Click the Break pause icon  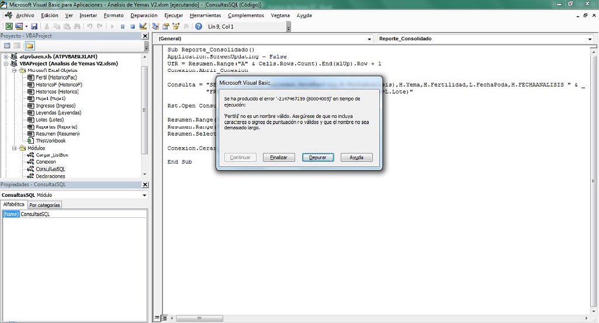point(123,26)
